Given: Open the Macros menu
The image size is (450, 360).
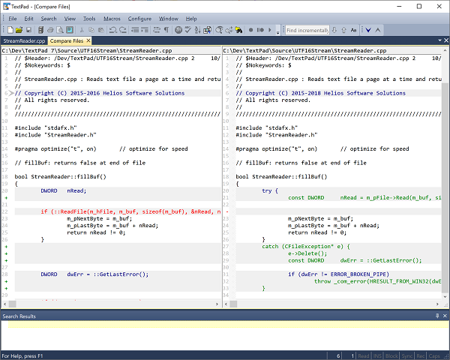Looking at the screenshot, I should click(112, 18).
